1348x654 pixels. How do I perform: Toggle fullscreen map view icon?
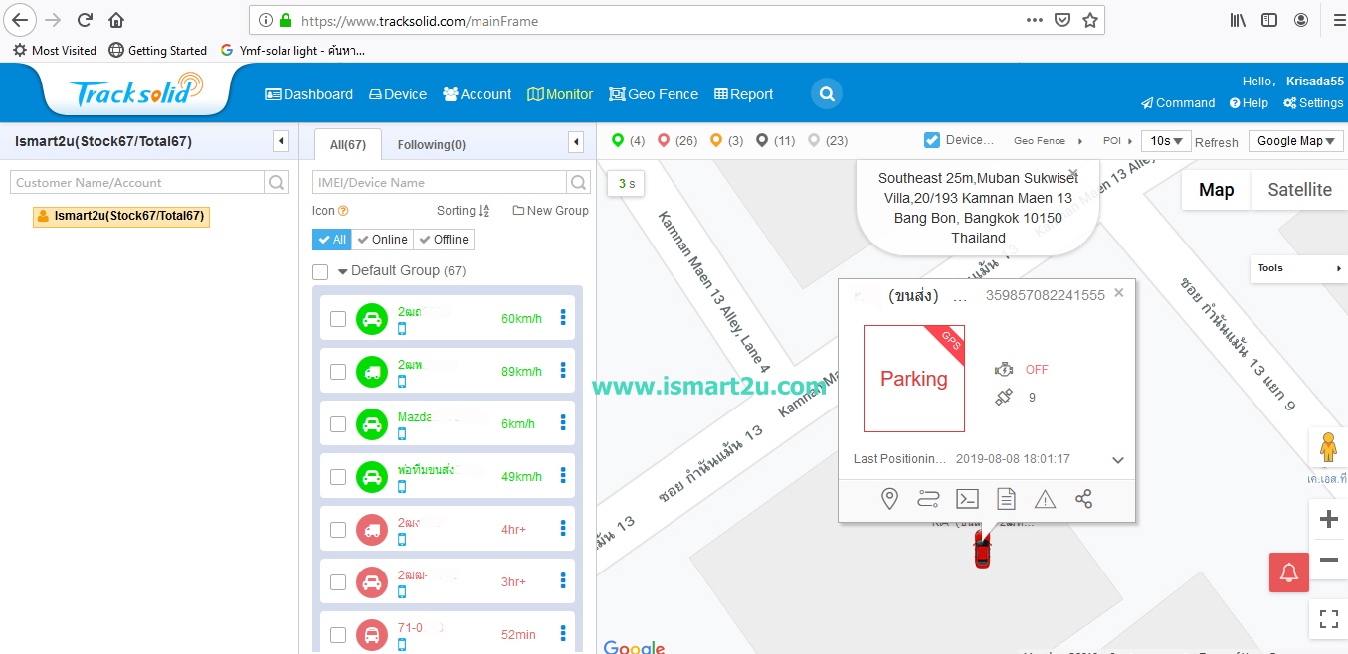click(x=1328, y=620)
